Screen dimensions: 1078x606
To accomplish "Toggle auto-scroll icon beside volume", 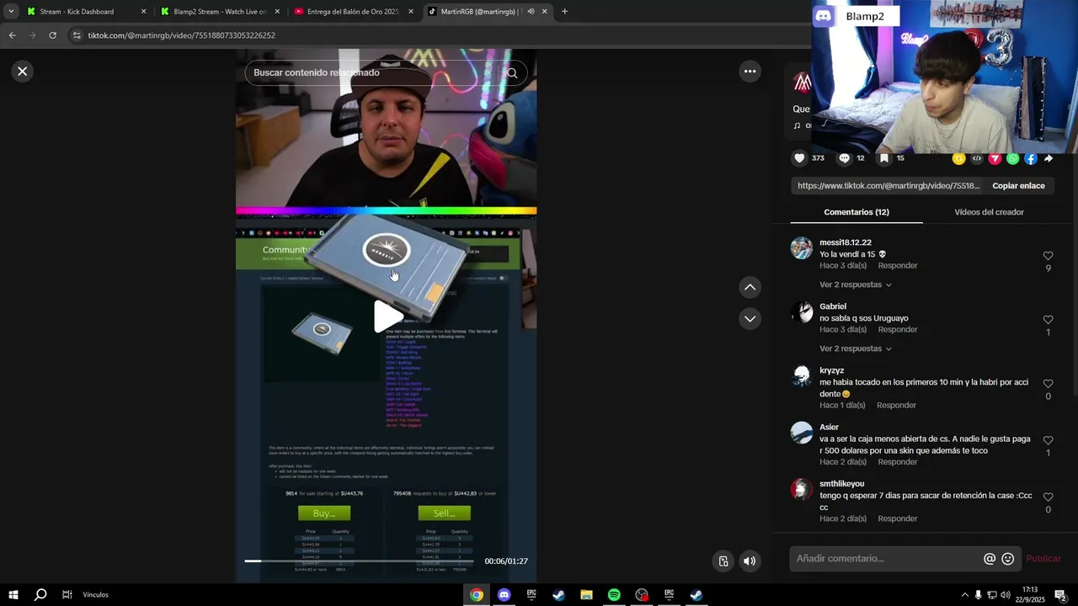I will click(x=723, y=561).
